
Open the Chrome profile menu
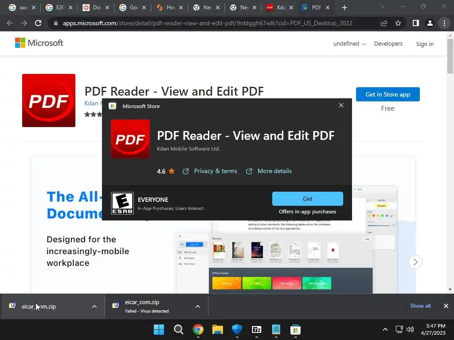click(x=430, y=23)
